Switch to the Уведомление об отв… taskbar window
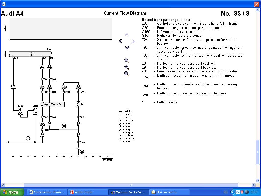Screen dimensions: 261x196 point(47,192)
